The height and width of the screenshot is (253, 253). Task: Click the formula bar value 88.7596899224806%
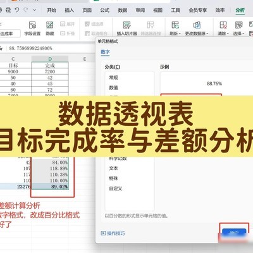(x=30, y=48)
